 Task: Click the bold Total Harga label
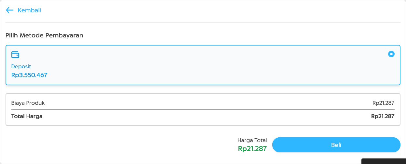click(x=27, y=116)
